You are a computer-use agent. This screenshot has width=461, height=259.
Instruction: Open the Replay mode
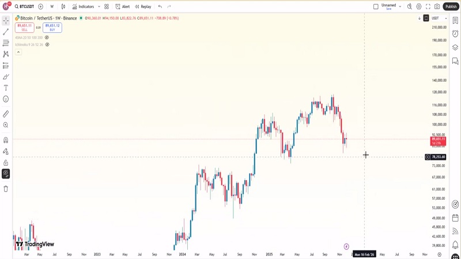click(x=143, y=7)
